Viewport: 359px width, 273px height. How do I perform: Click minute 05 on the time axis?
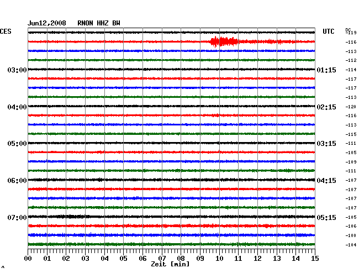point(123,259)
